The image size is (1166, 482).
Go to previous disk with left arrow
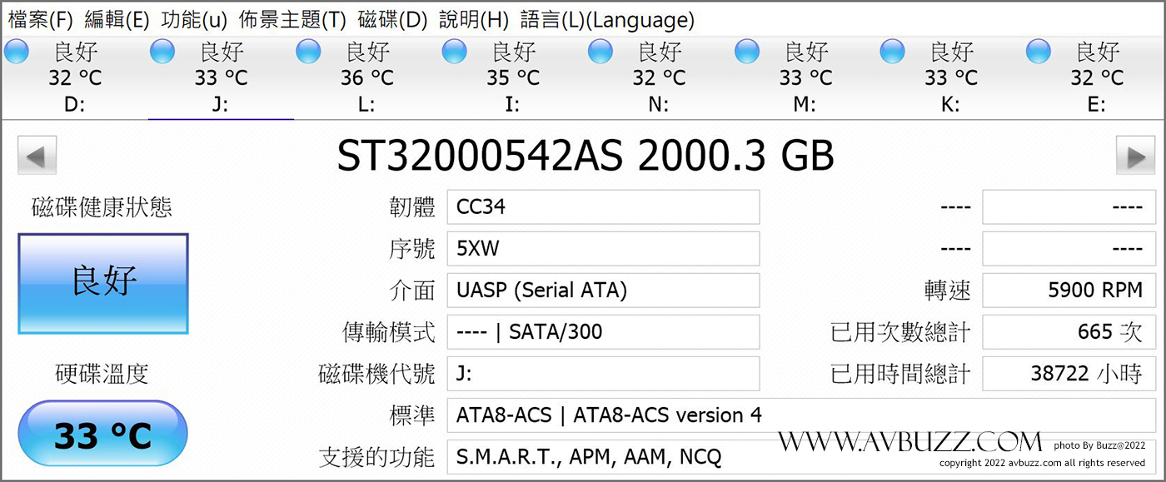[37, 156]
